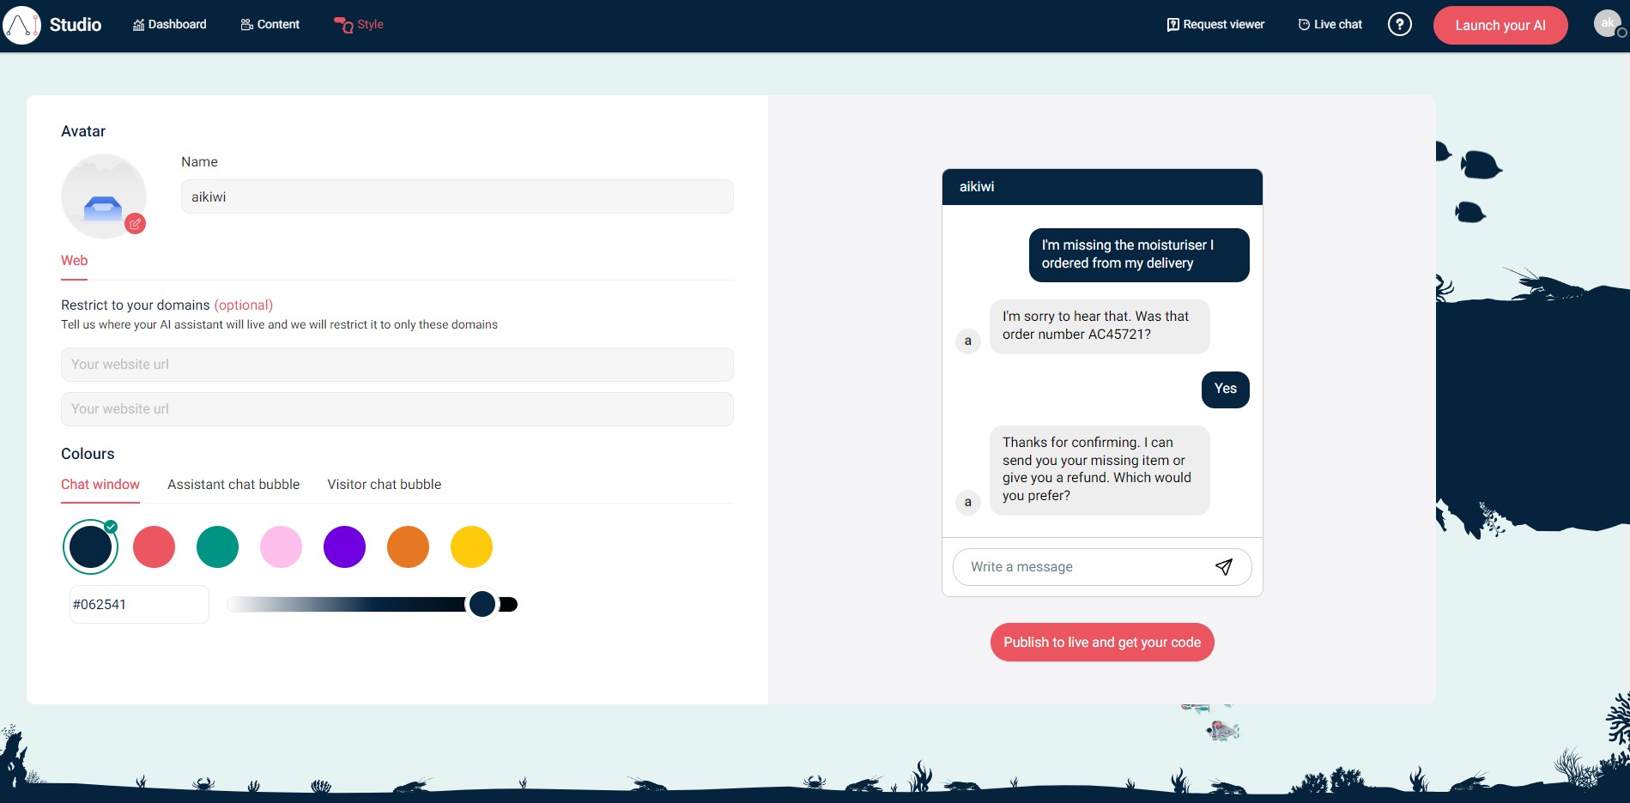Click the Studio logo icon
Viewport: 1630px width, 803px height.
click(22, 26)
